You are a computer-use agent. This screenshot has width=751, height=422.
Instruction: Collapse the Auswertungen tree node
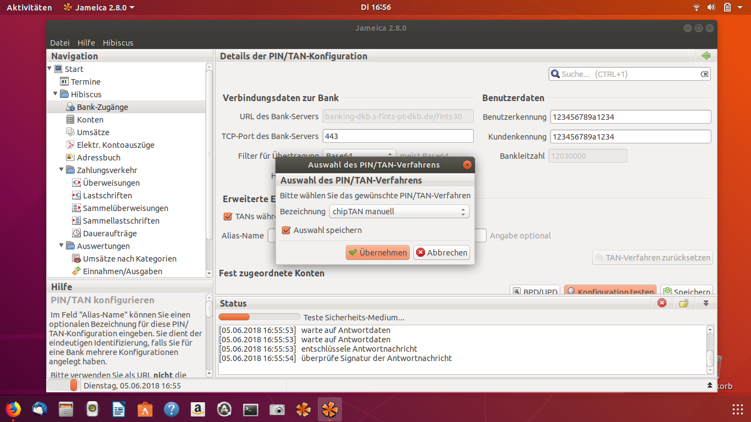(61, 245)
